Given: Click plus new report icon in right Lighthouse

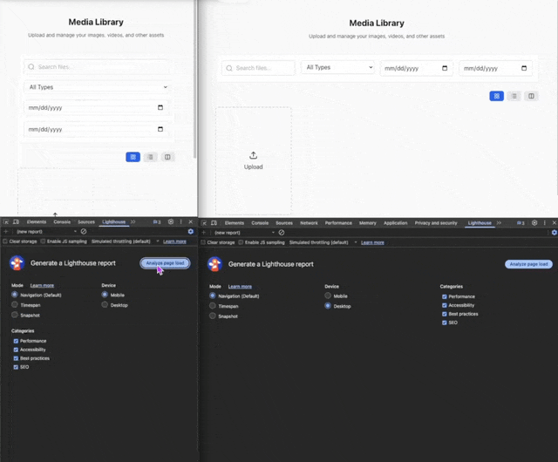Looking at the screenshot, I should point(203,233).
